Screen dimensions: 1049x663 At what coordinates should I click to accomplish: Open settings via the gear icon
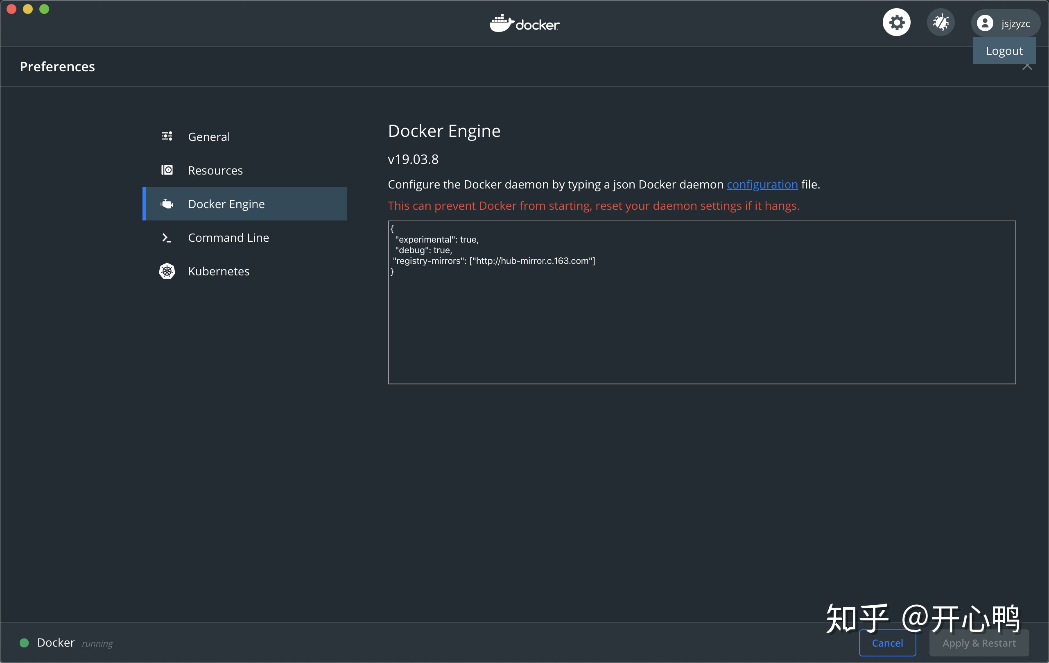coord(897,22)
